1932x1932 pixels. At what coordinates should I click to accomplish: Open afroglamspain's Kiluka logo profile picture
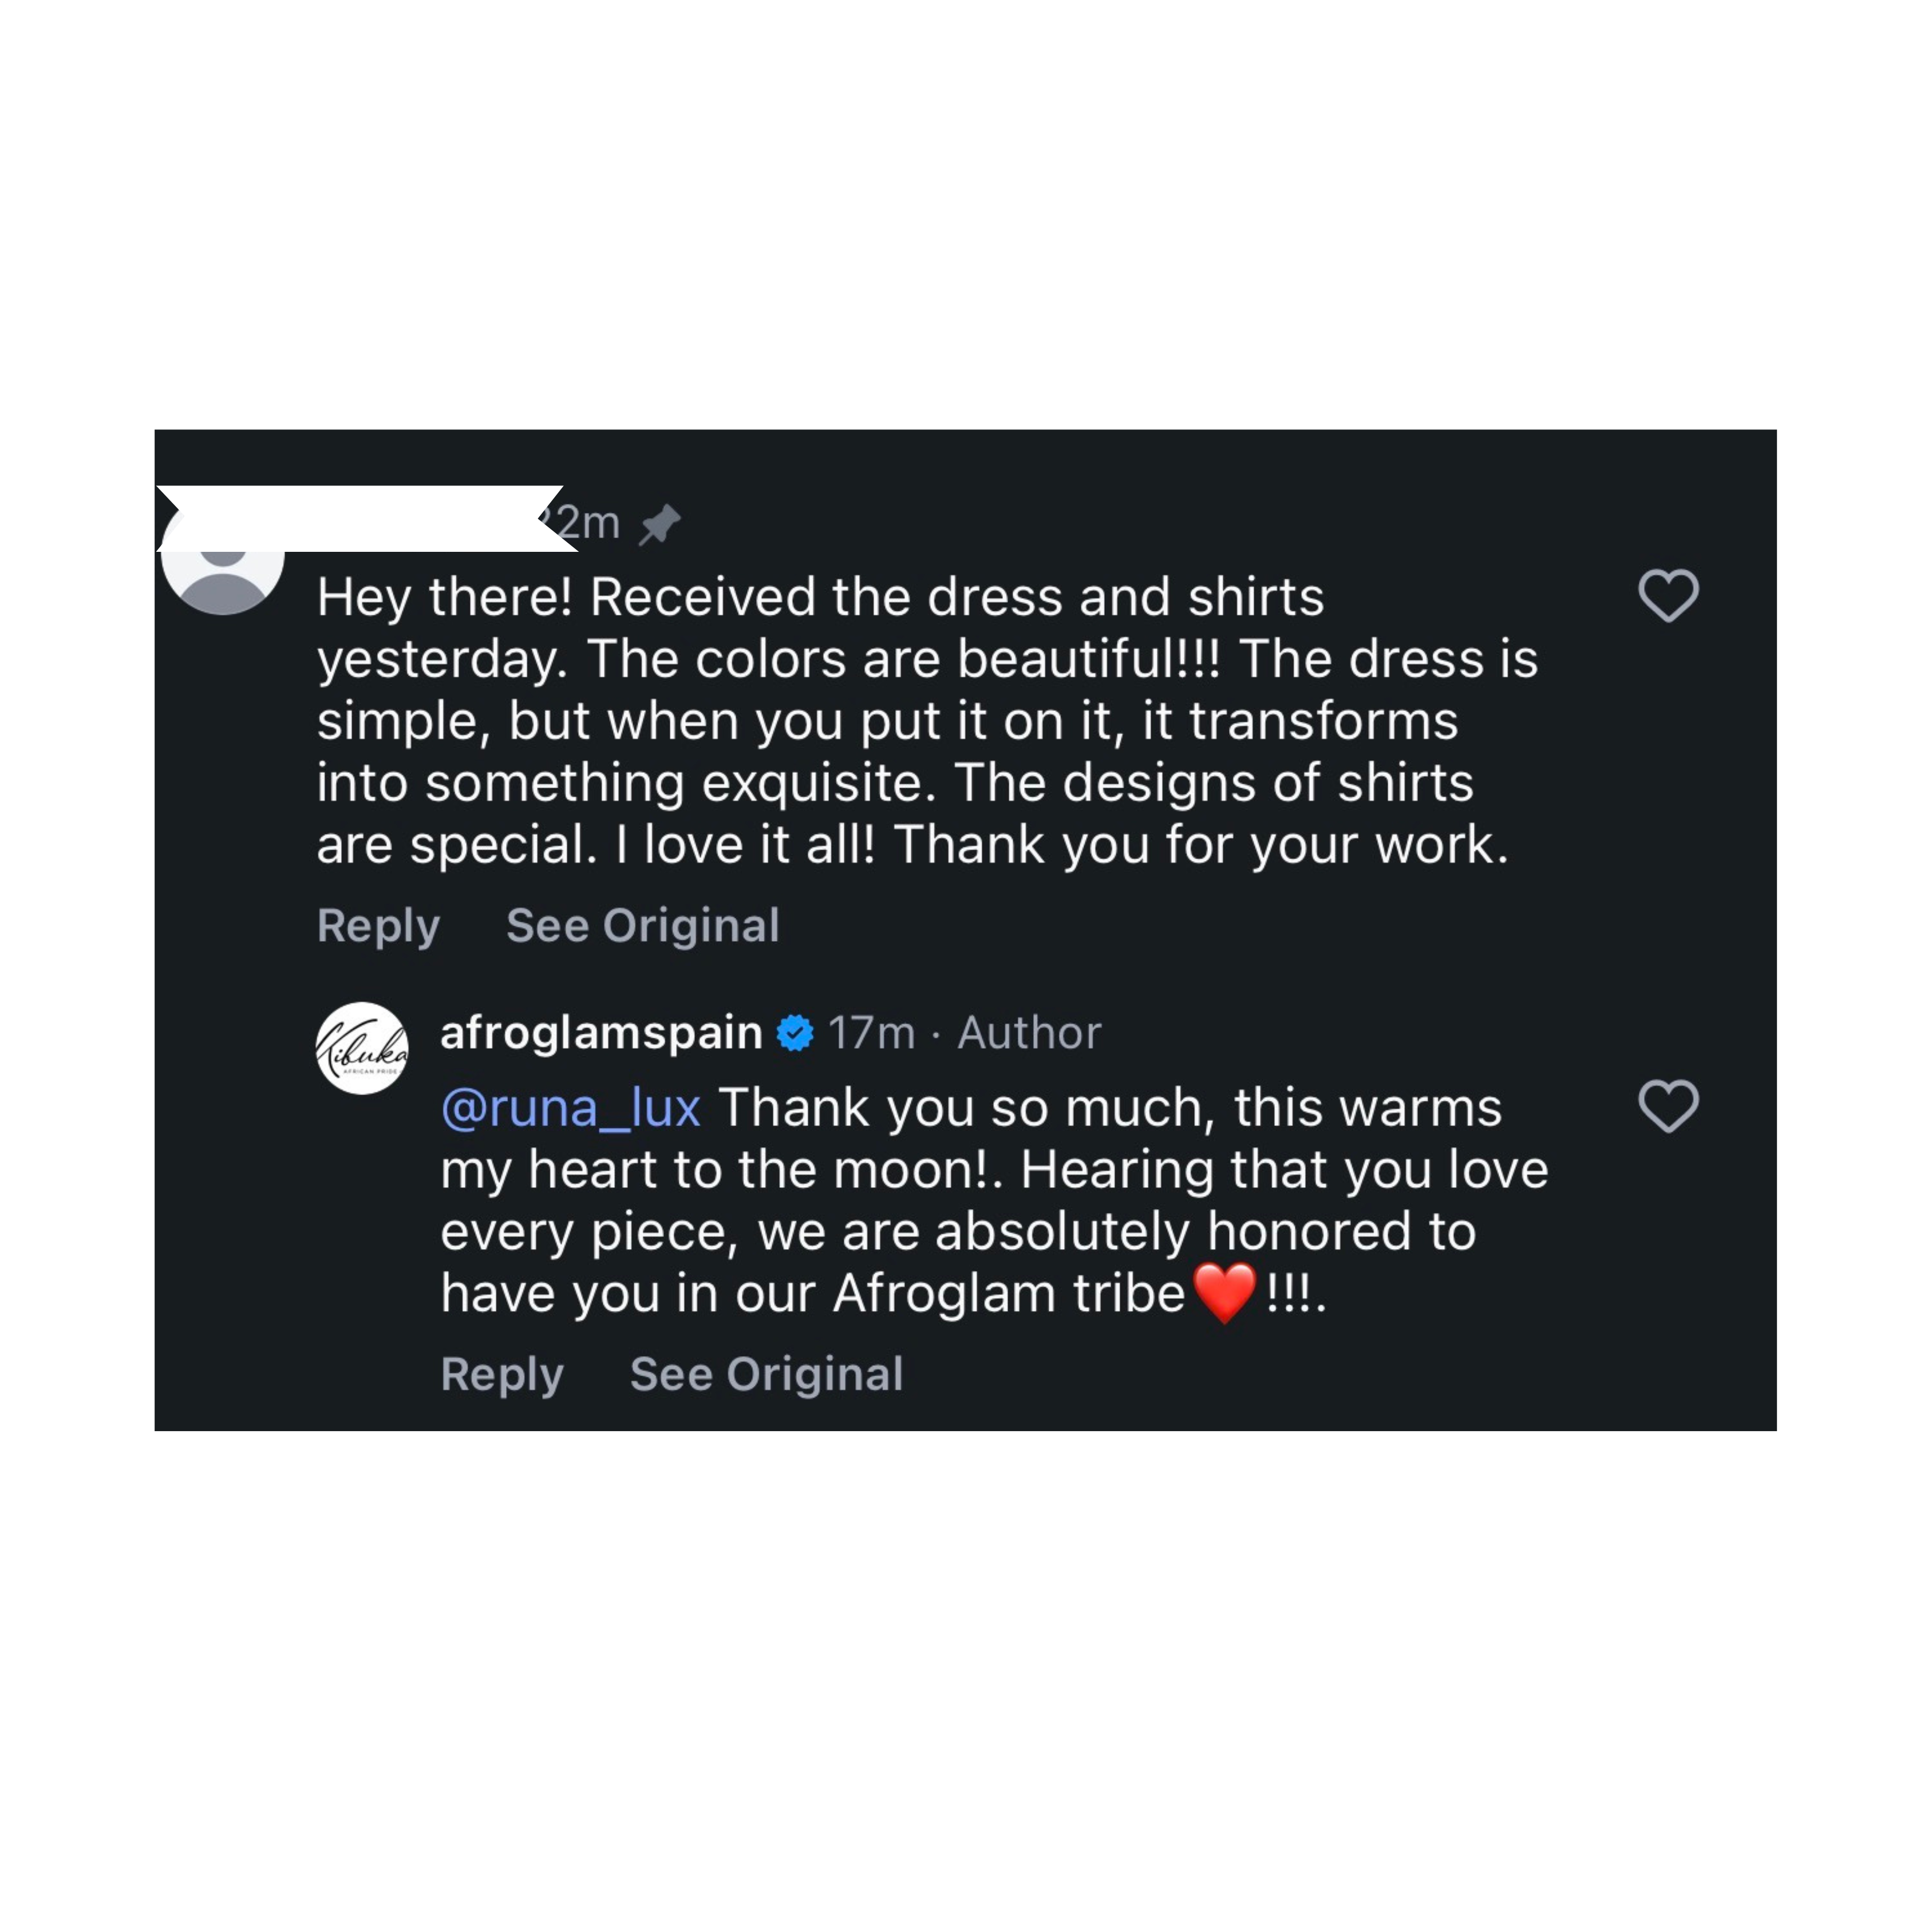tap(362, 1048)
